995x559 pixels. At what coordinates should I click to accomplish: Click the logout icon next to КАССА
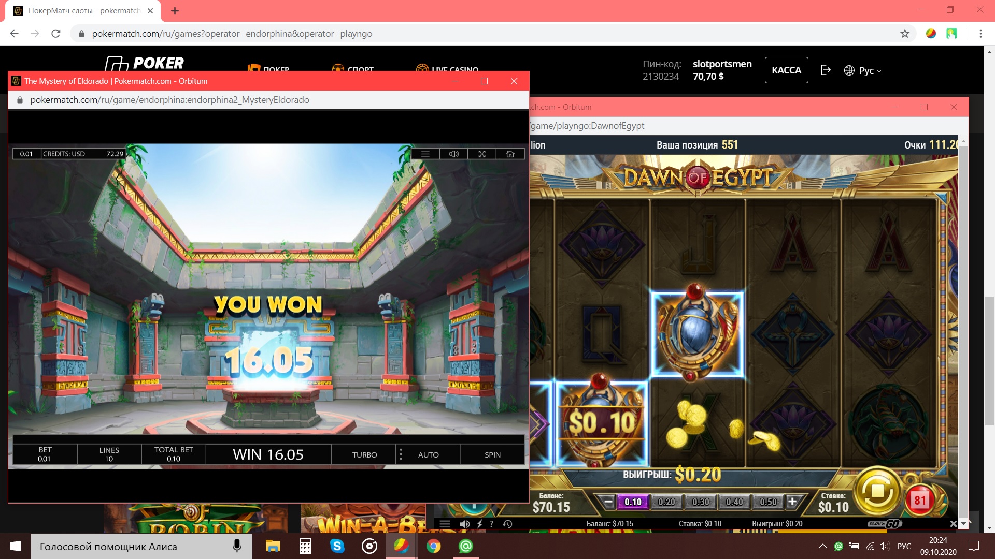[x=826, y=70]
